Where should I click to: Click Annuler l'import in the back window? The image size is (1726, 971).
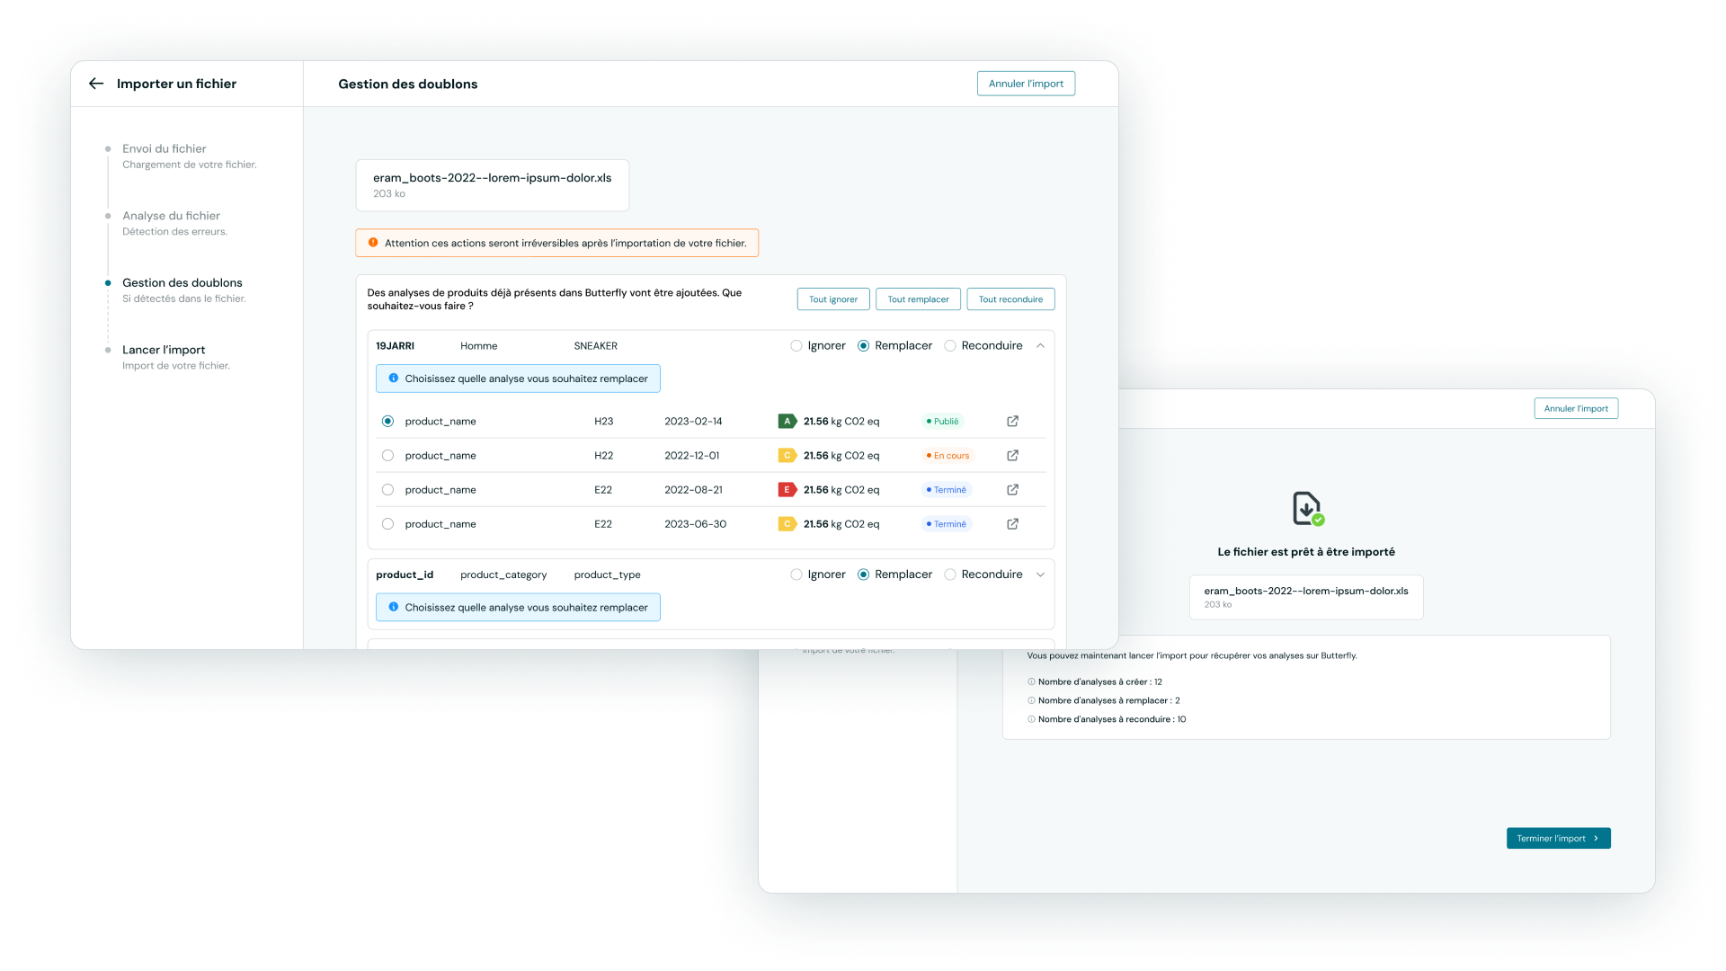(1576, 408)
